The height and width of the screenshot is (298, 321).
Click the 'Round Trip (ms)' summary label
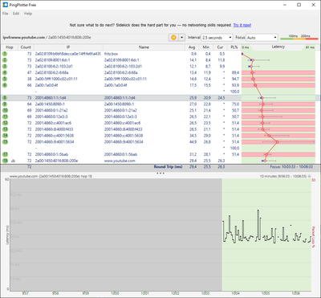pos(168,167)
